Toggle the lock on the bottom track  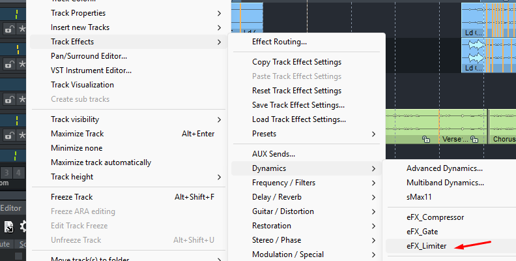9,135
